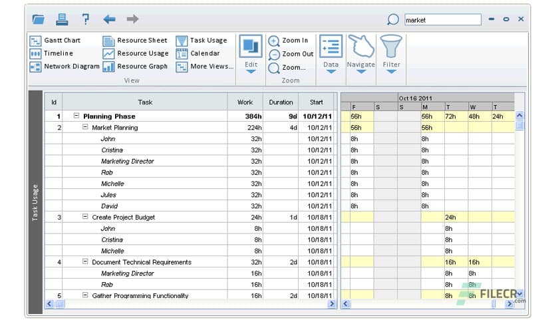Expand the Edit dropdown arrow
The height and width of the screenshot is (322, 556).
251,72
